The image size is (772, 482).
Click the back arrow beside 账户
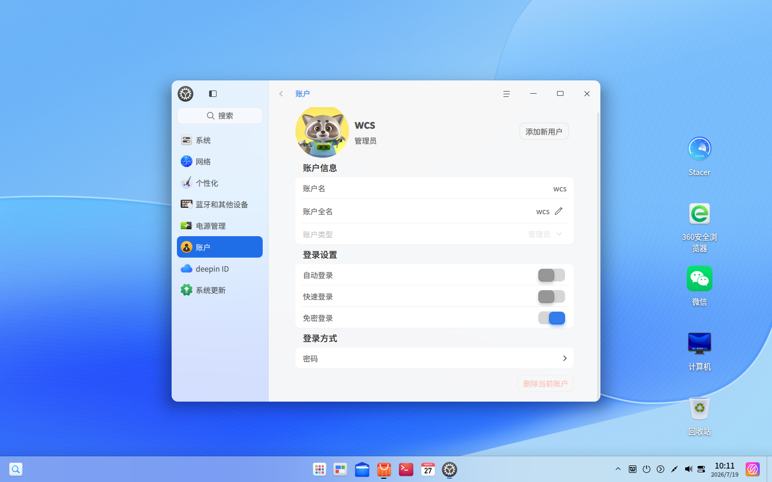[x=281, y=94]
